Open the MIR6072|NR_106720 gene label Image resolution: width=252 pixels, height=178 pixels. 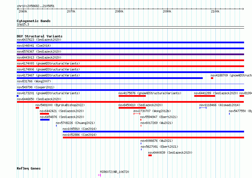(x=114, y=172)
